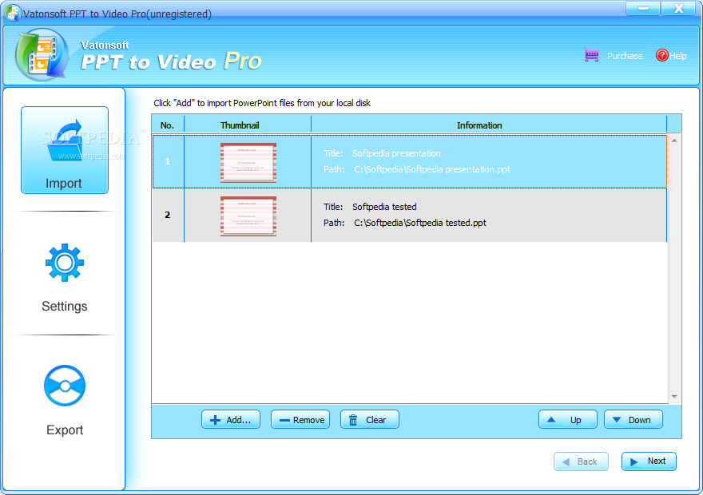Add a PowerPoint file with Add button
Viewport: 703px width, 495px height.
click(230, 420)
